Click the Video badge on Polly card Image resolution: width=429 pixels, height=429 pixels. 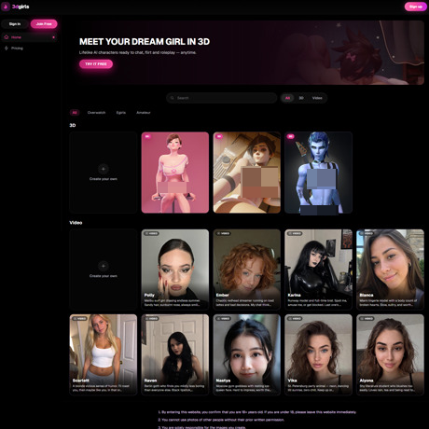pyautogui.click(x=151, y=233)
